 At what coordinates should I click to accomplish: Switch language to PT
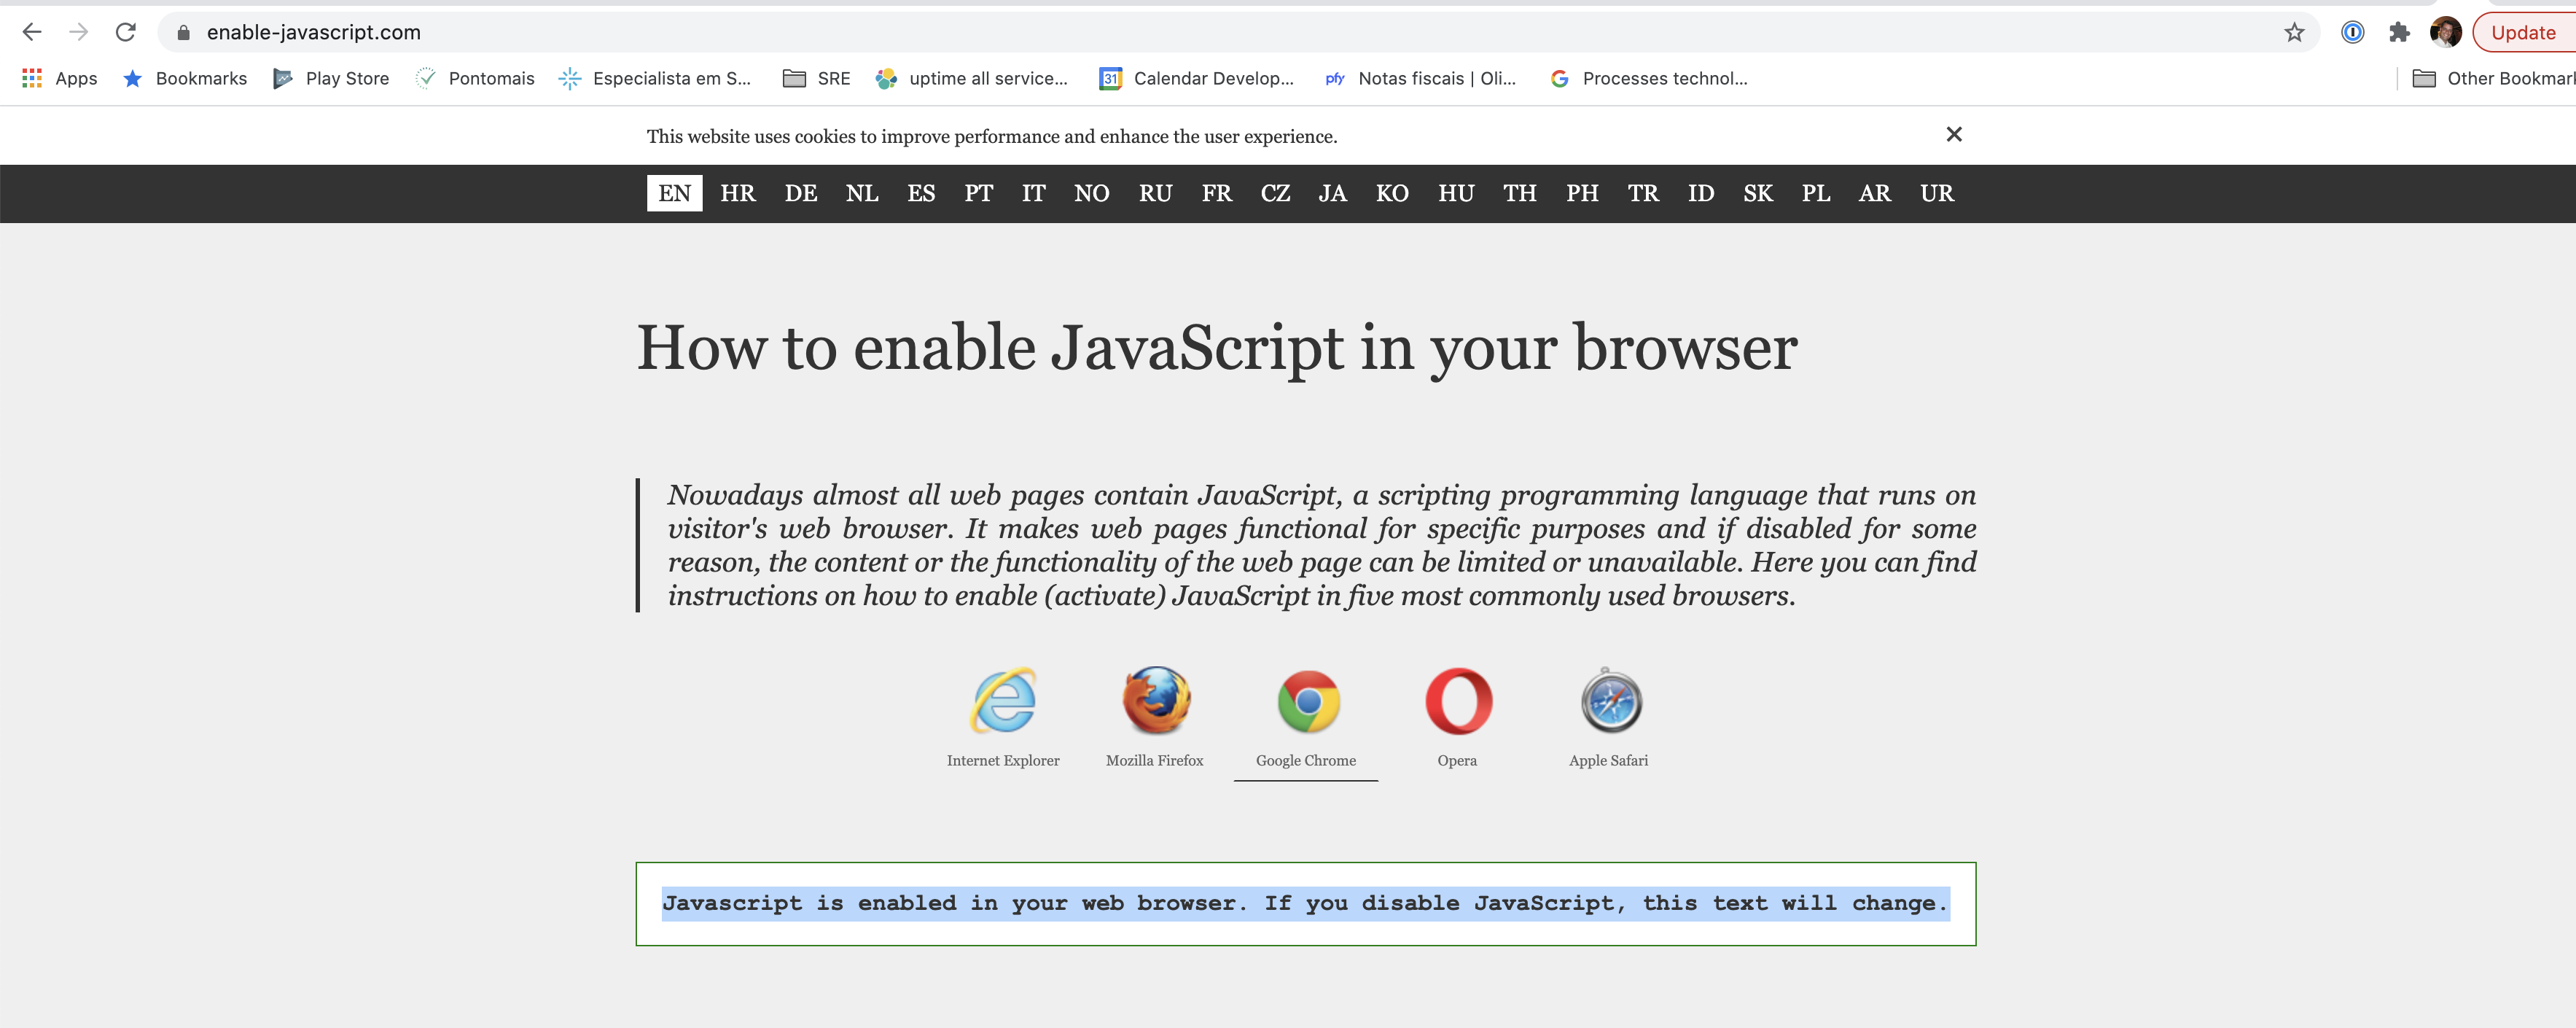(x=978, y=193)
